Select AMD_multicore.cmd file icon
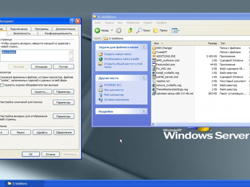Viewport: 250px width, 187px height. [154, 60]
